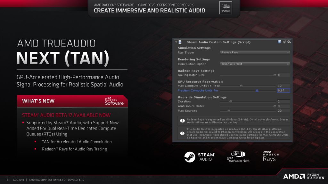
Task: Click the "Supported by Steam Audio" bullet paragraph
Action: pyautogui.click(x=72, y=128)
